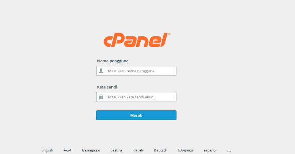Switch the login page to español

tap(210, 150)
